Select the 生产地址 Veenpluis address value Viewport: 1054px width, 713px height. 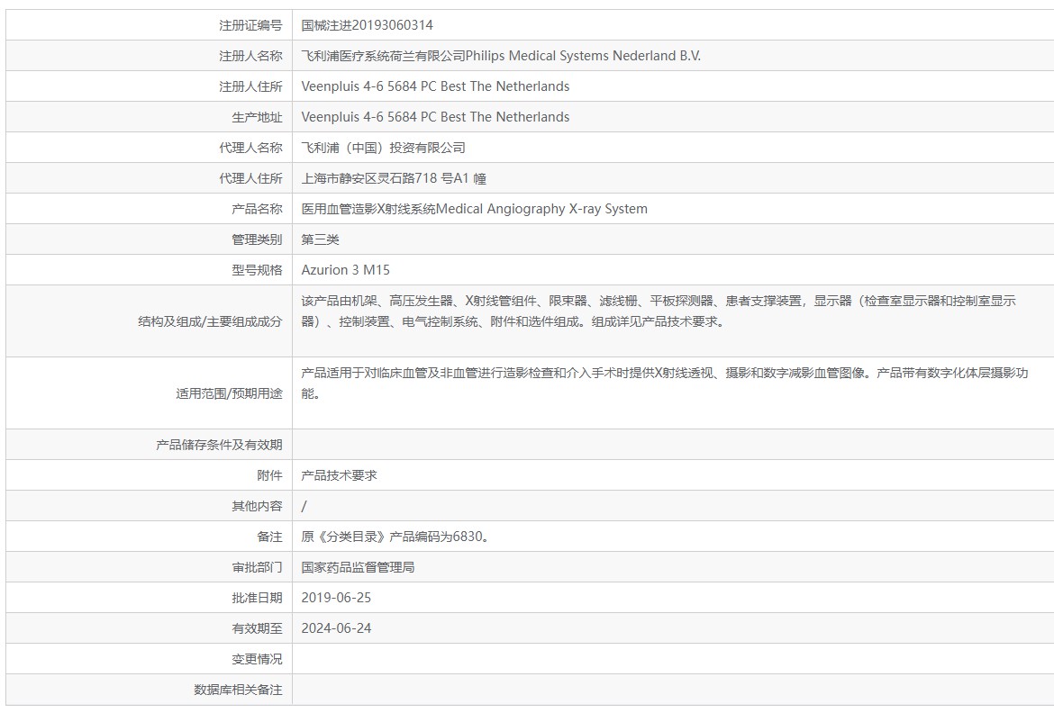(x=435, y=117)
